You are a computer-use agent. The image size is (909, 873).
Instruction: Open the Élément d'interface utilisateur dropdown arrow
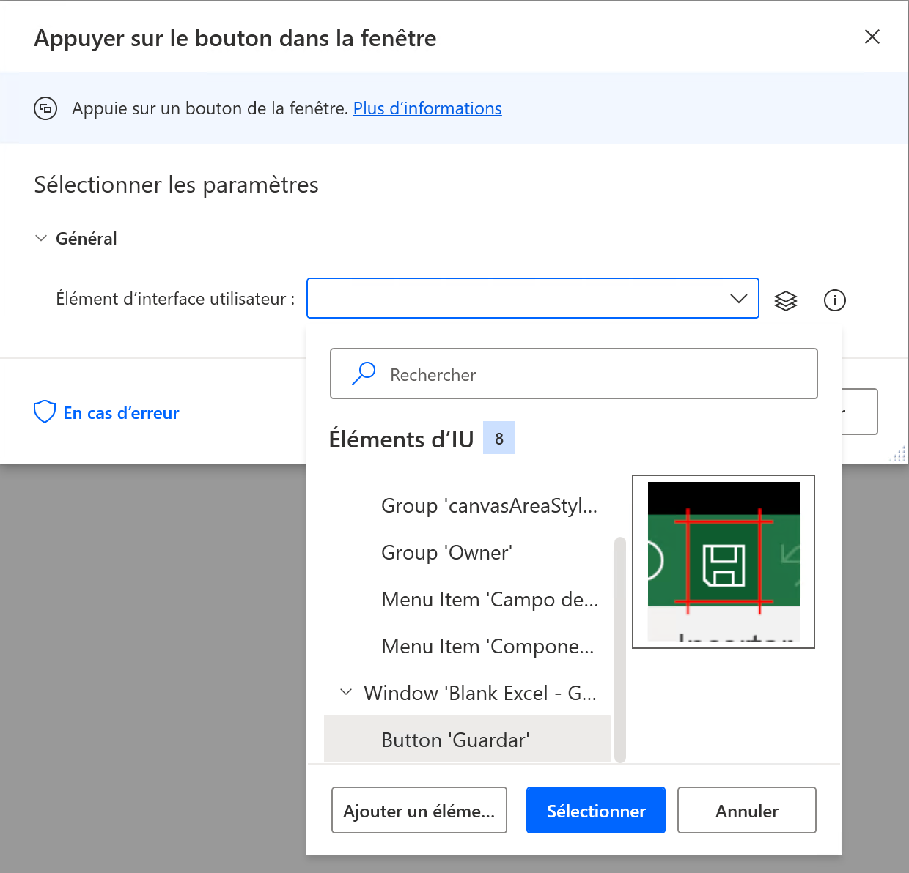[738, 299]
